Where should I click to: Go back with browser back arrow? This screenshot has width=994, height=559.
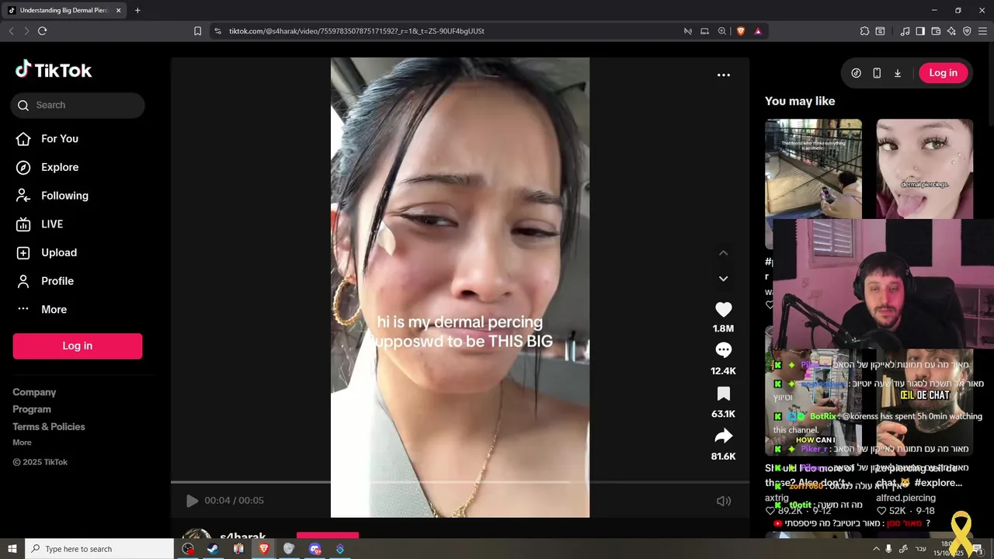[x=11, y=31]
